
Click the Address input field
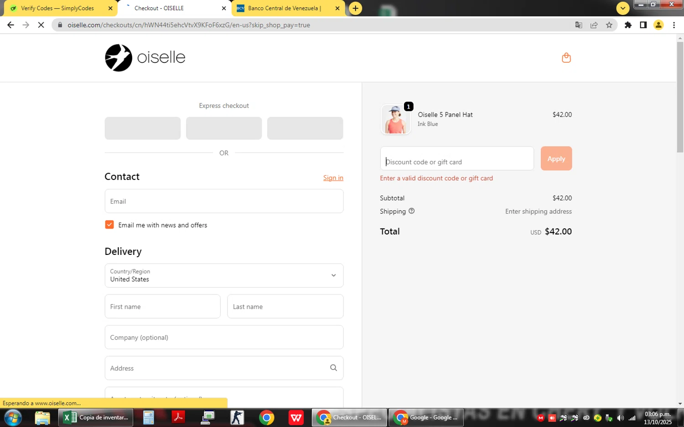[x=224, y=368]
